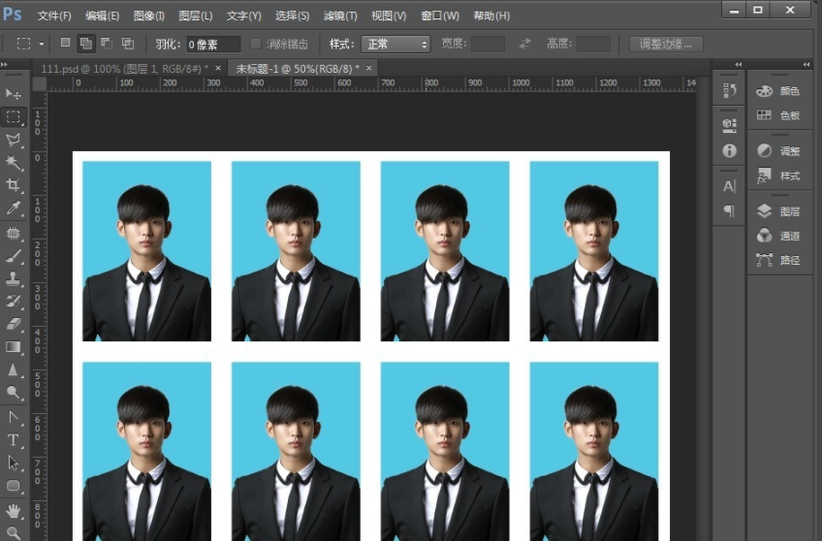
Task: Click the 羽化 feather input field
Action: click(212, 45)
